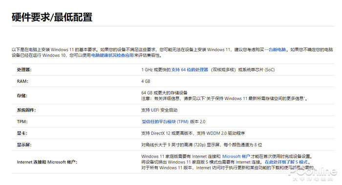Click the '系统固件:' row label
342x185 pixels.
coord(26,110)
